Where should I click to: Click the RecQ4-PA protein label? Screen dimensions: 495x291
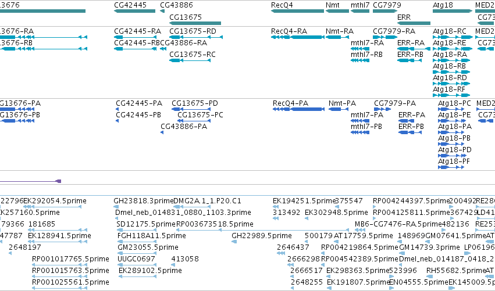tap(290, 103)
